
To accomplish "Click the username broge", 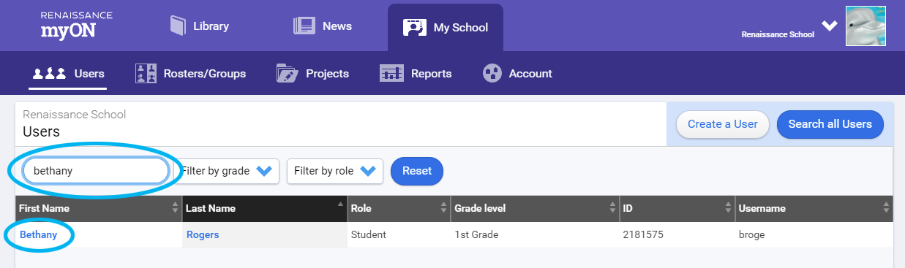I will coord(753,235).
